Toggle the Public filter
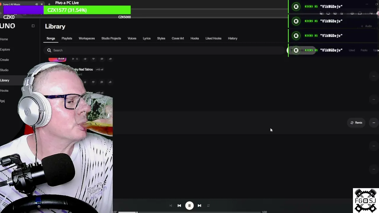Viewport: 379px width, 213px height. pyautogui.click(x=364, y=50)
